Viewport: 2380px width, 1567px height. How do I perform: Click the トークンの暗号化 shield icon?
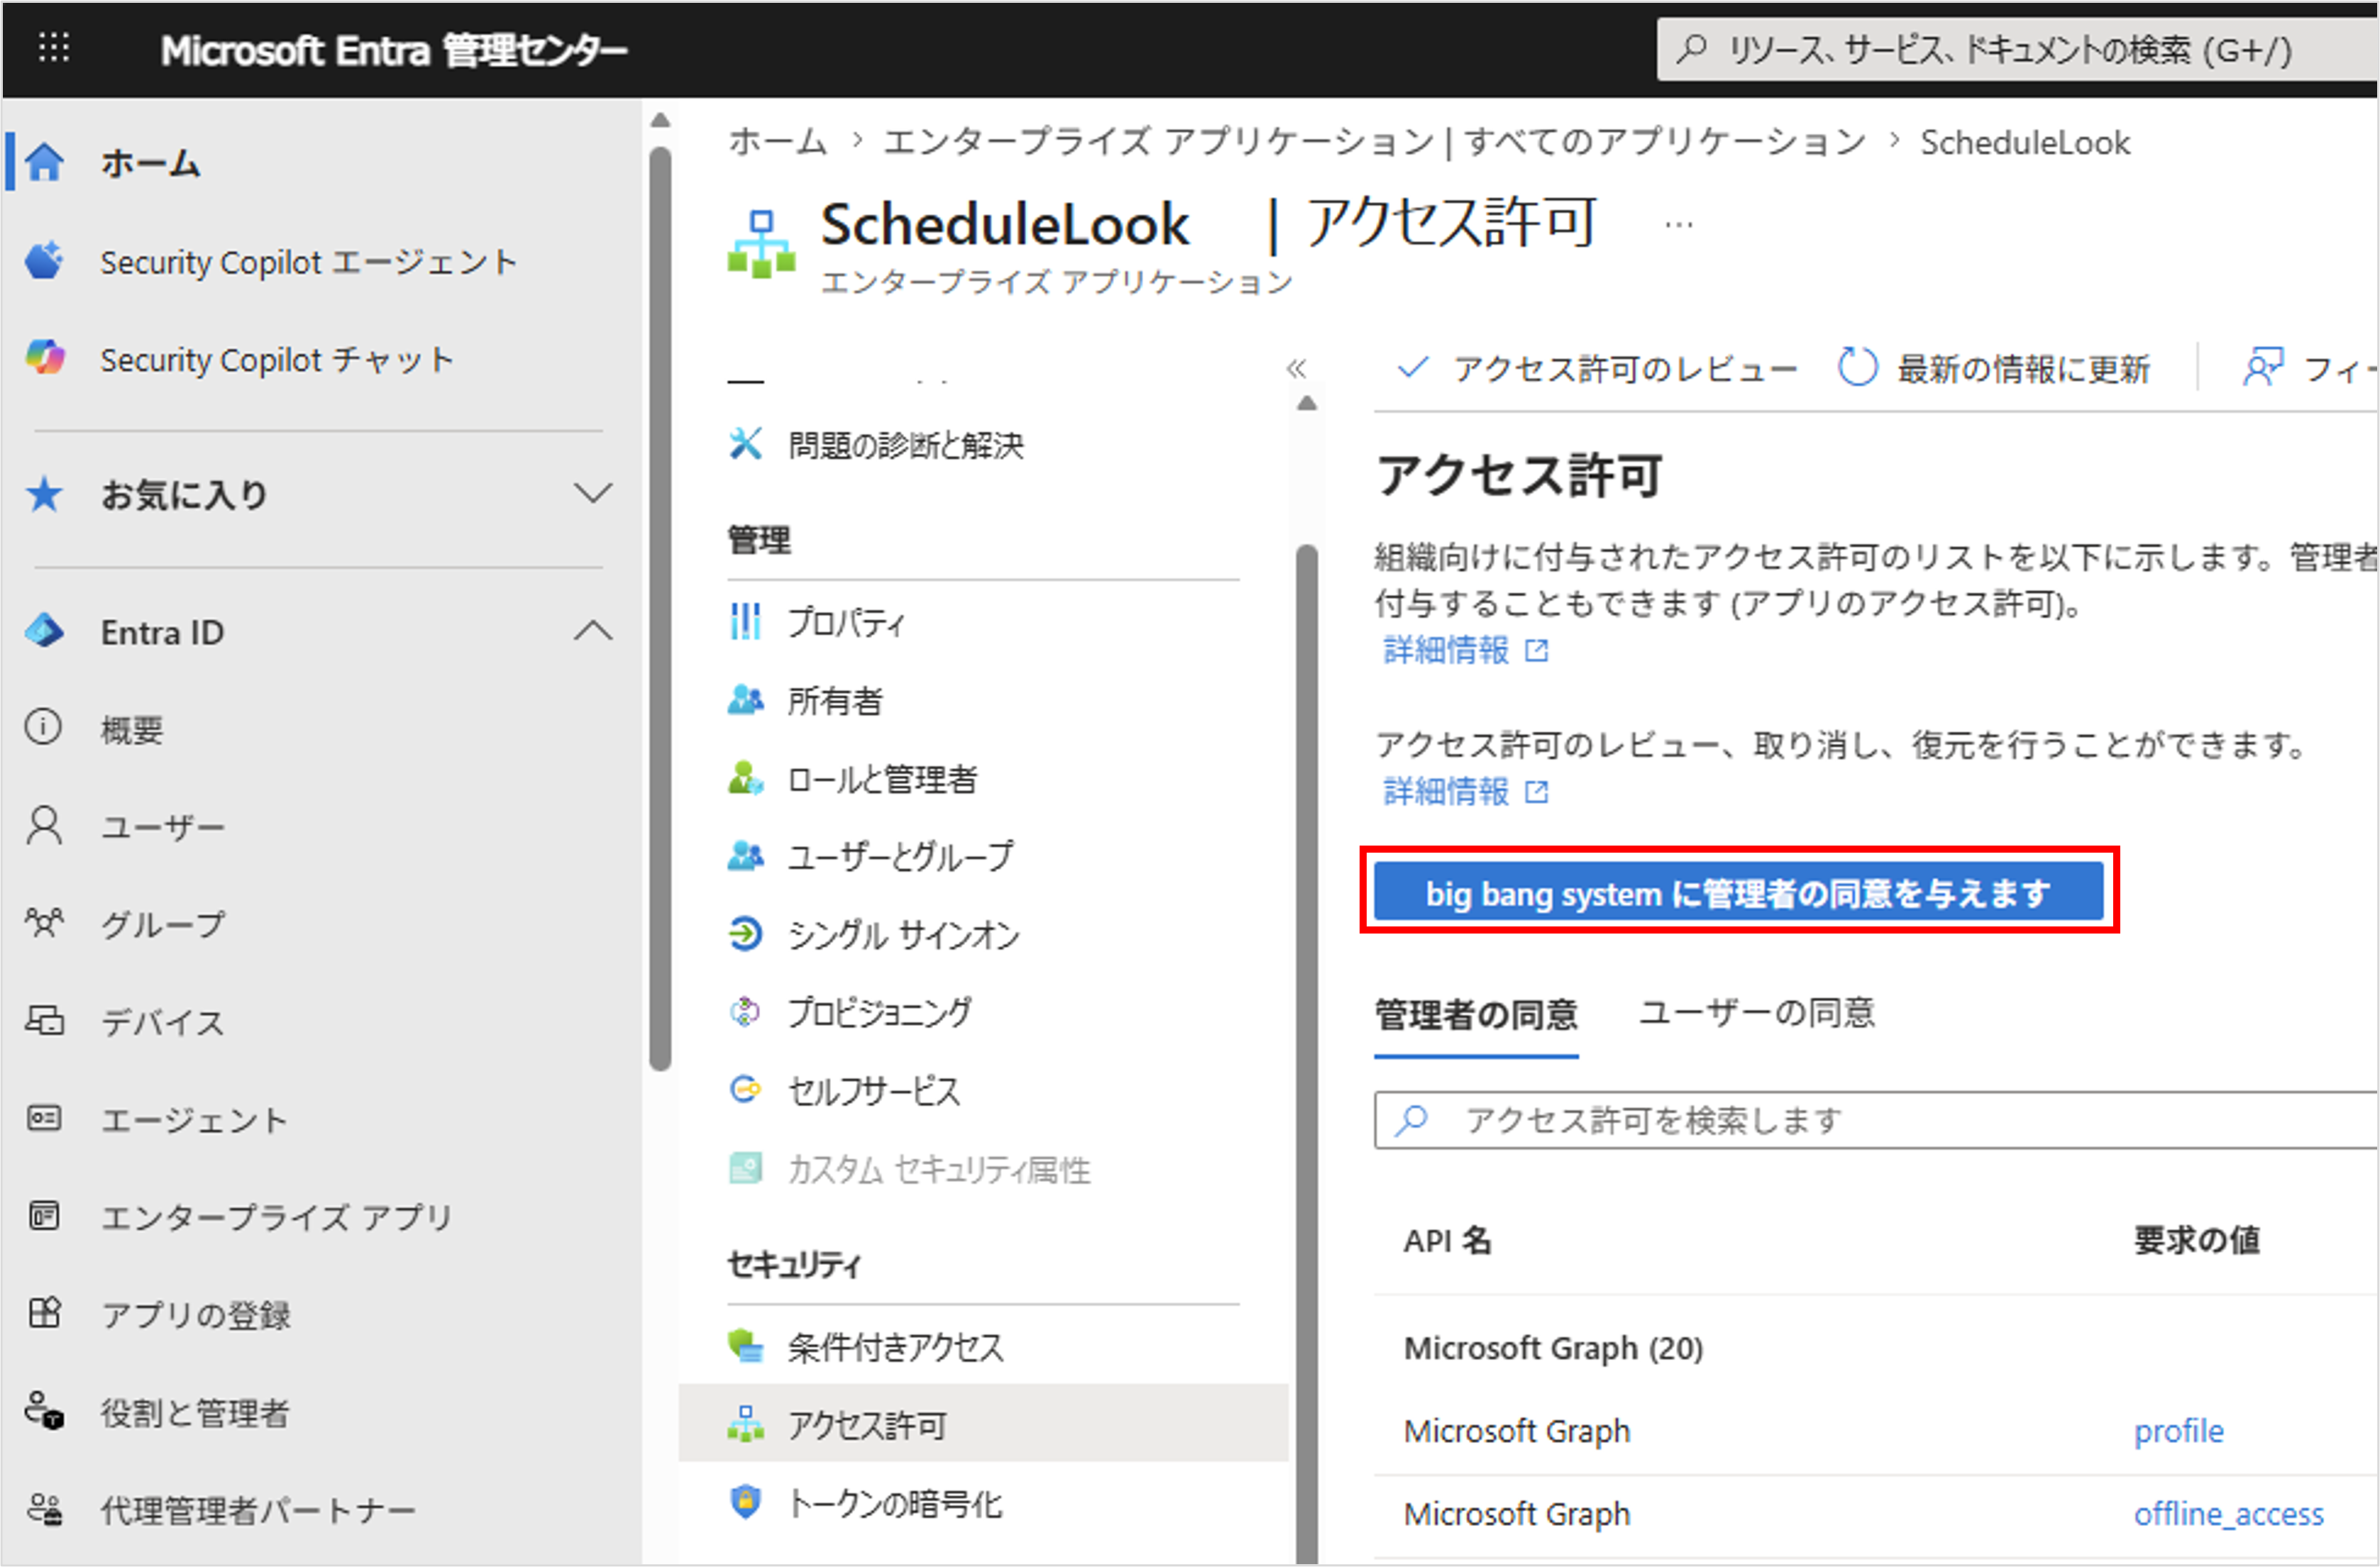746,1501
